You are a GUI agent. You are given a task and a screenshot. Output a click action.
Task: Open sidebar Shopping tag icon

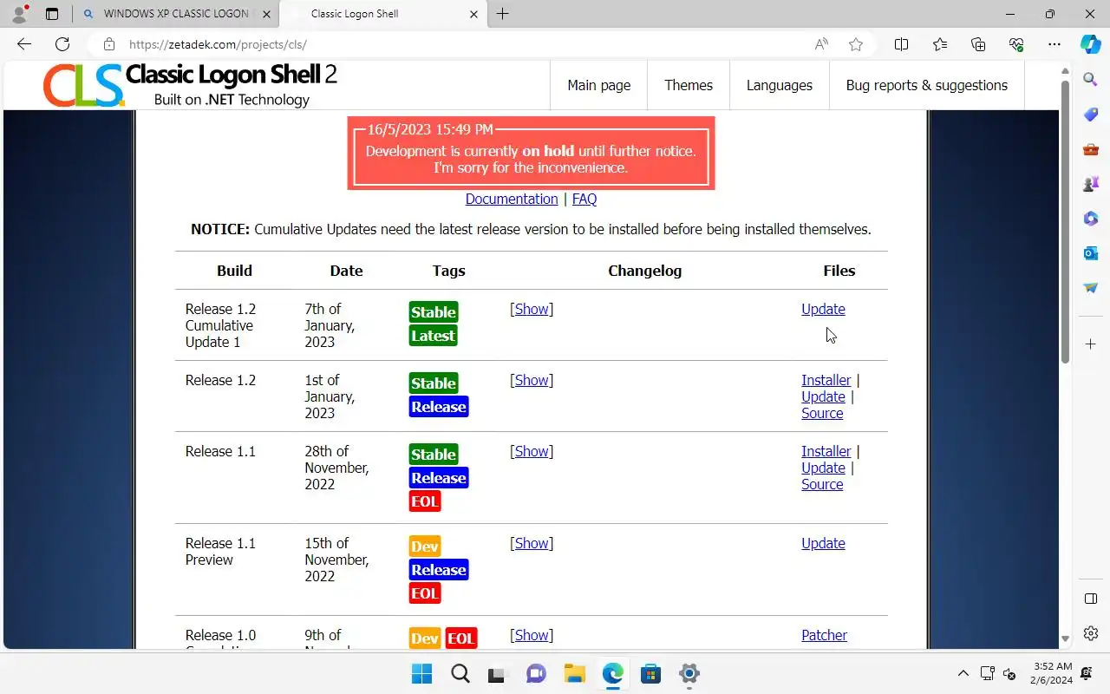(1091, 115)
